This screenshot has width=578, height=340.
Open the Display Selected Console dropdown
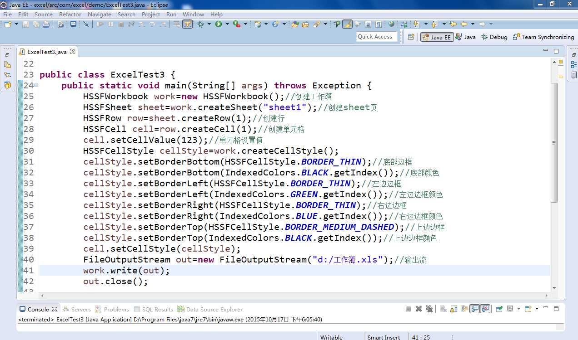(x=519, y=309)
